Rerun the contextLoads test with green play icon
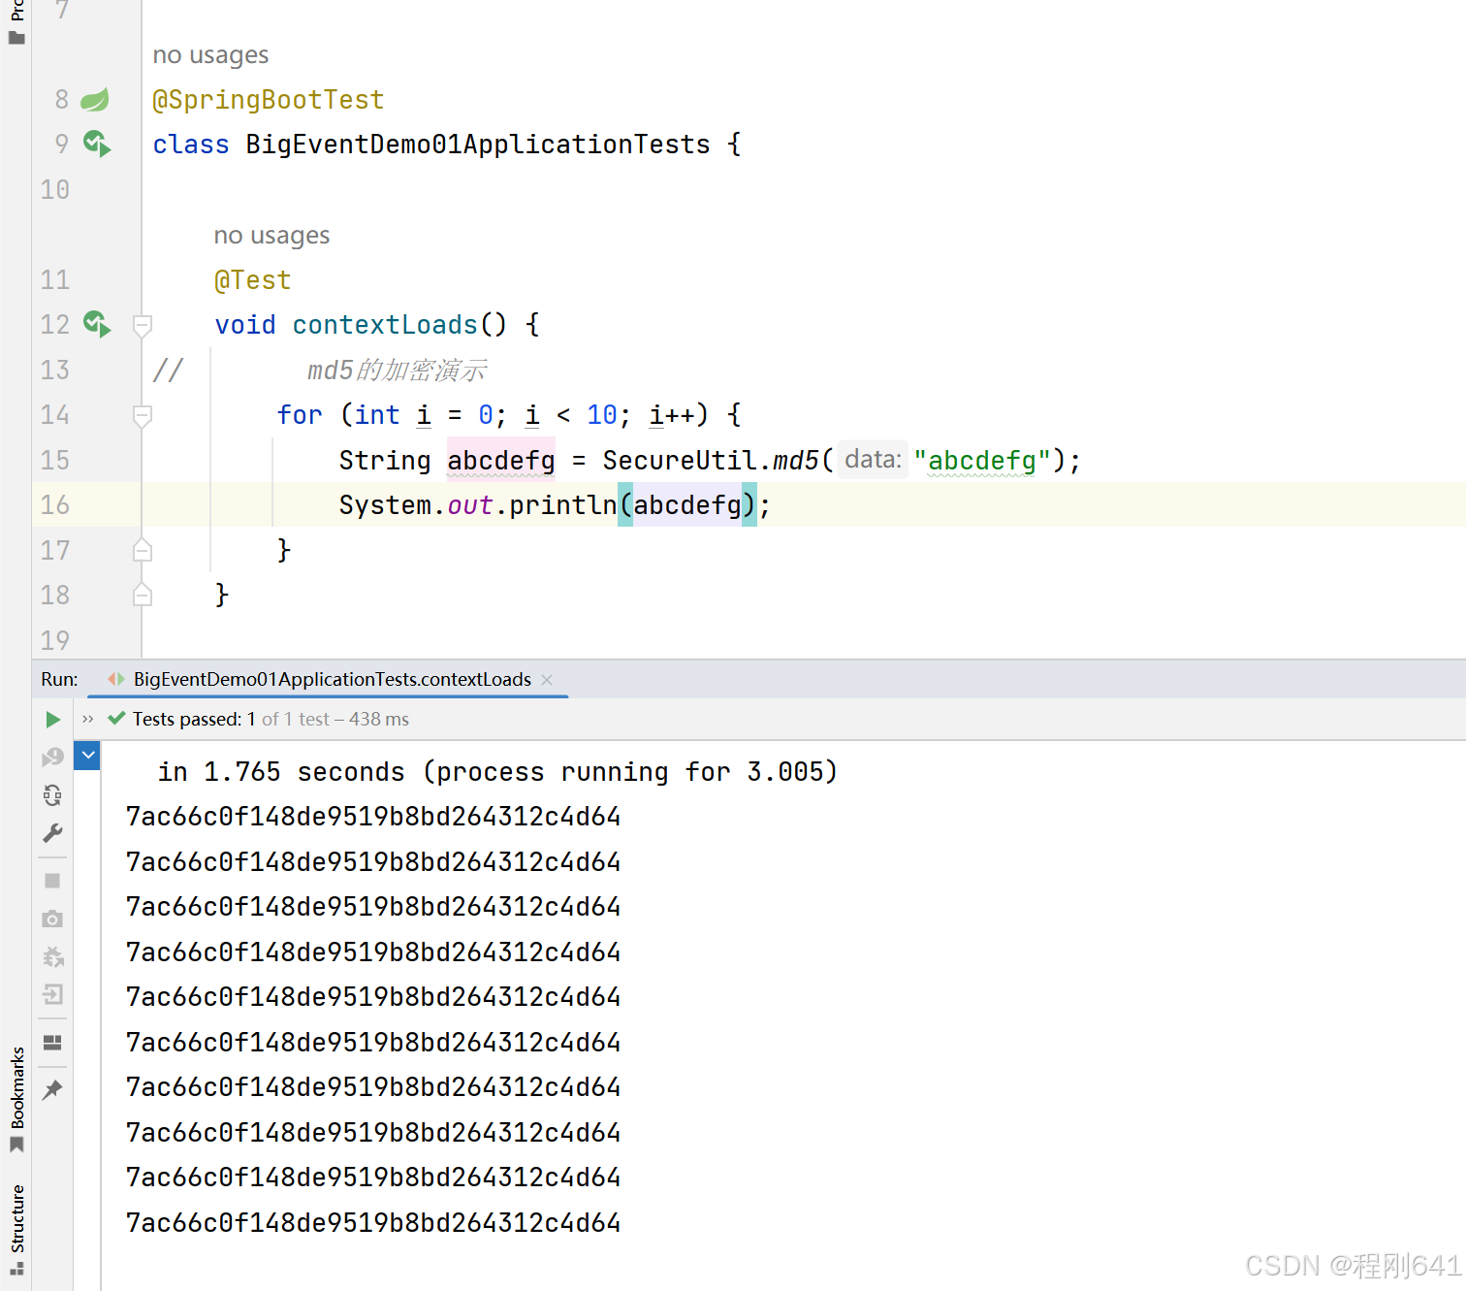 point(53,719)
